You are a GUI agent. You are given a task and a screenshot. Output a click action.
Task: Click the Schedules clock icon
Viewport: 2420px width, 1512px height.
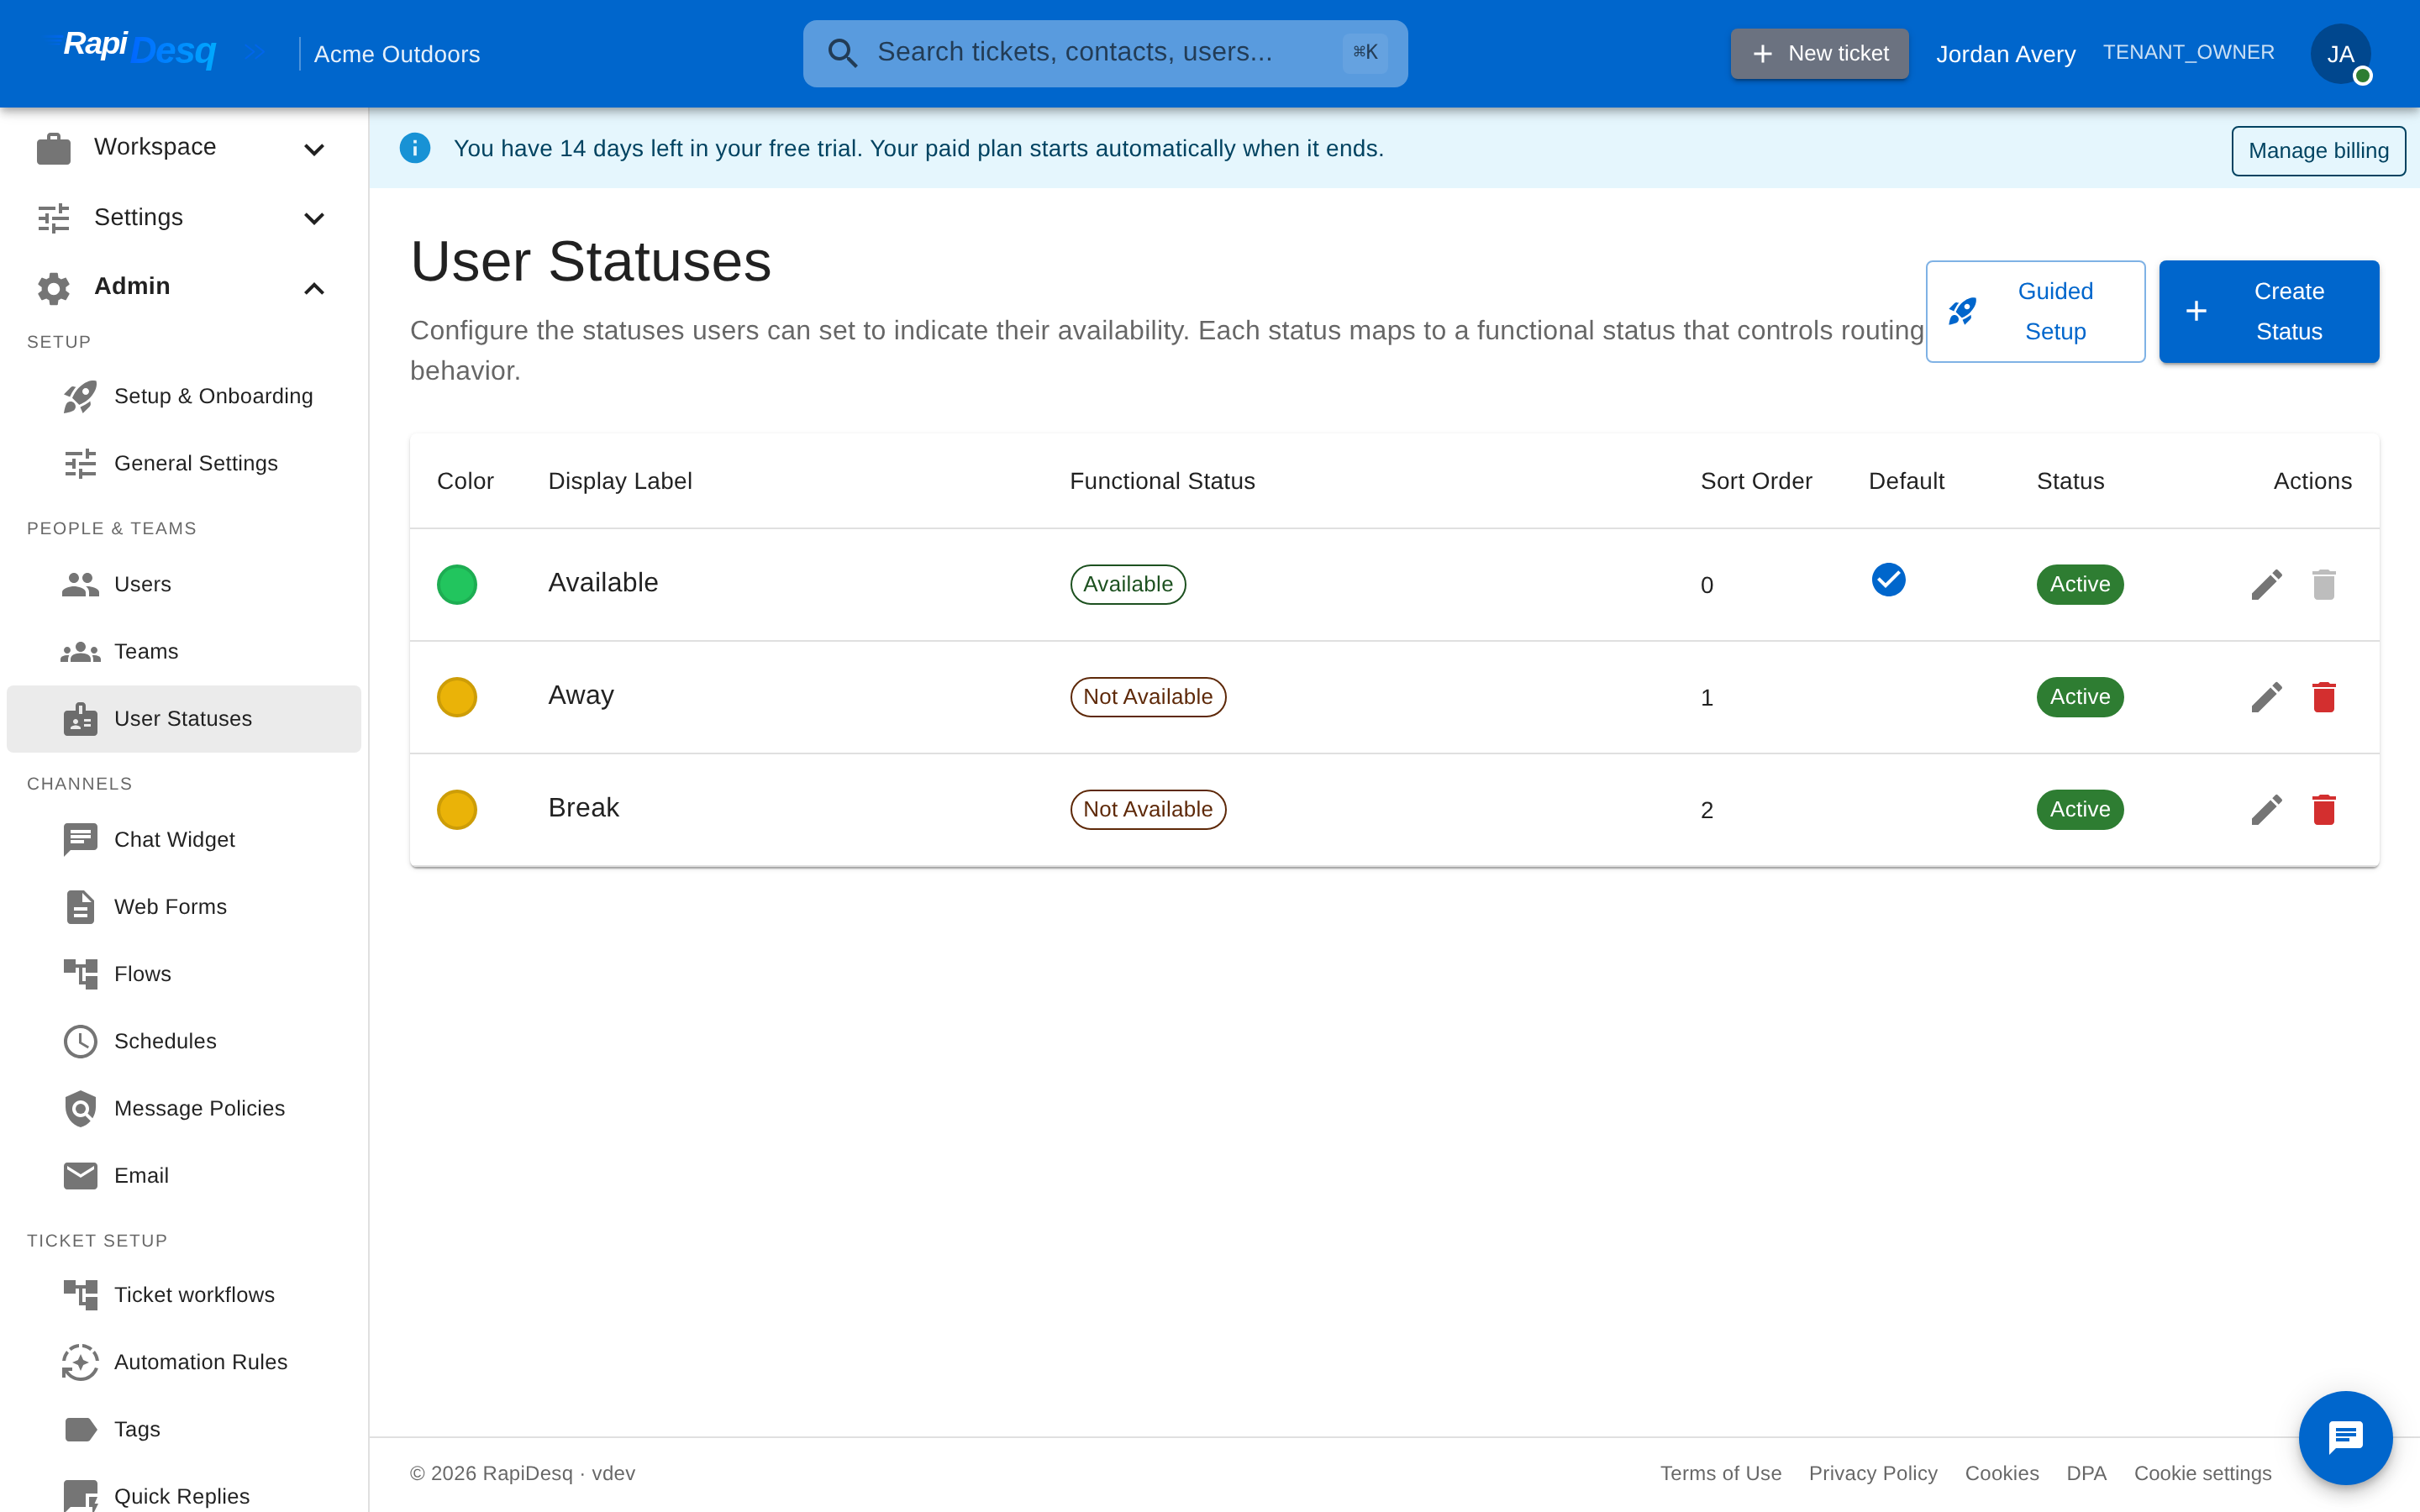pyautogui.click(x=80, y=1041)
